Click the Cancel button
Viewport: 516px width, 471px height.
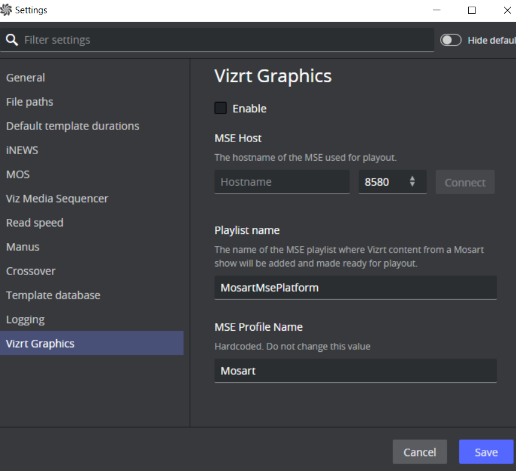[419, 452]
